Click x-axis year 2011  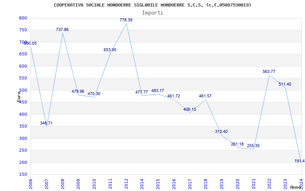[110, 184]
